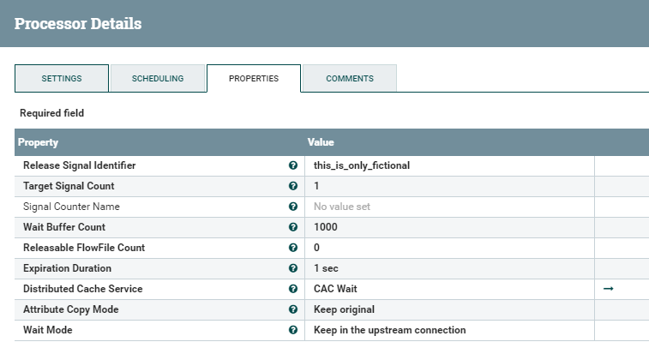This screenshot has width=649, height=360.
Task: Open Distributed Cache Service value CAC Wait
Action: coord(449,289)
